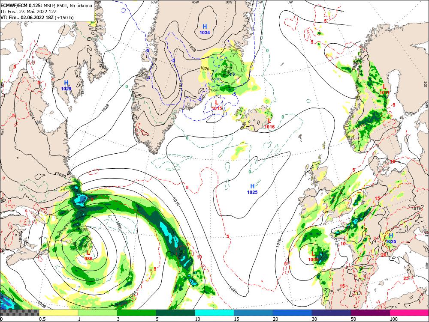429x322 pixels.
Task: Select the cyan 10–15 mm legend swatch
Action: pos(214,313)
